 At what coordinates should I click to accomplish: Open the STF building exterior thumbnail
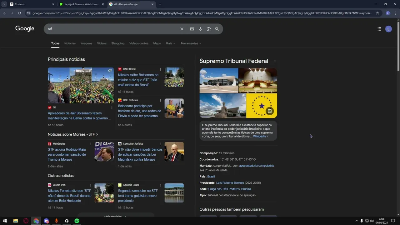(219, 80)
